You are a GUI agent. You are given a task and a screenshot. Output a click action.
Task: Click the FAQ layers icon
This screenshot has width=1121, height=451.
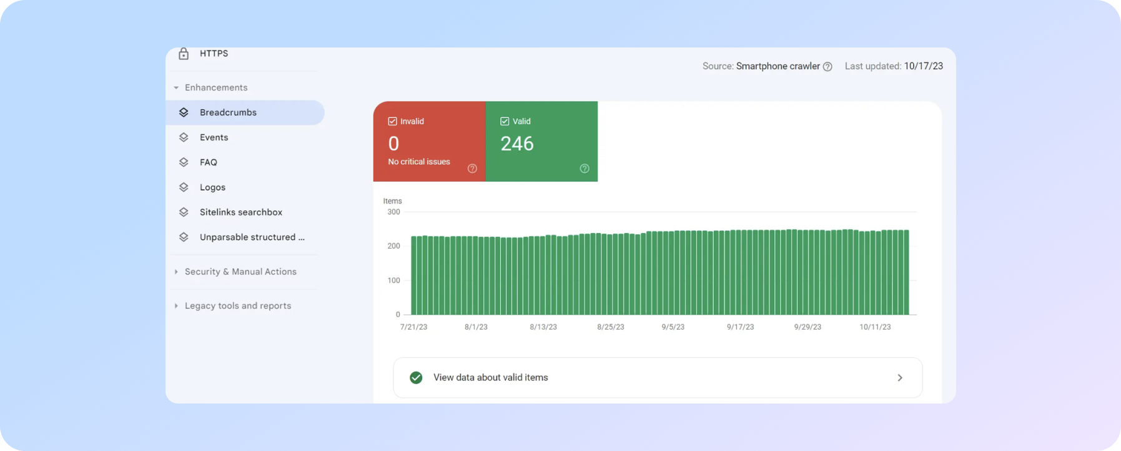[184, 162]
